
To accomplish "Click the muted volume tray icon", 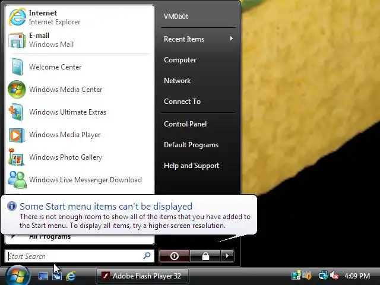I will 334,275.
